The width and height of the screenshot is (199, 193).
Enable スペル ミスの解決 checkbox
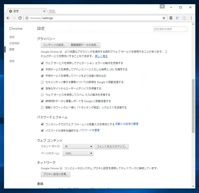42,95
